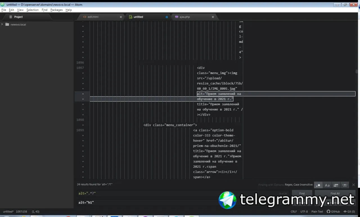Click the resize_cache/iblock/75b/ code line

coord(220,83)
